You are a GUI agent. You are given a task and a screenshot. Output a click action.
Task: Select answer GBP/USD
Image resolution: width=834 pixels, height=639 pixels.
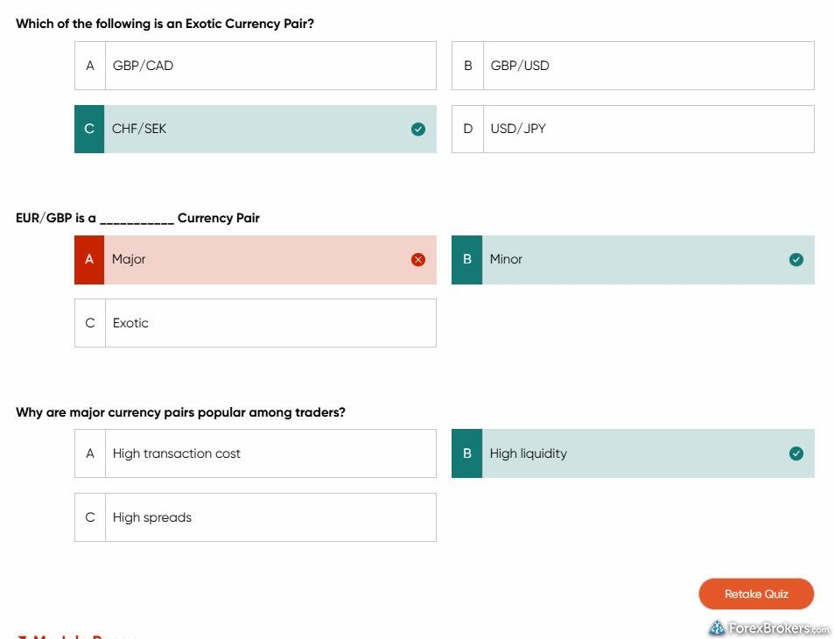pos(633,66)
